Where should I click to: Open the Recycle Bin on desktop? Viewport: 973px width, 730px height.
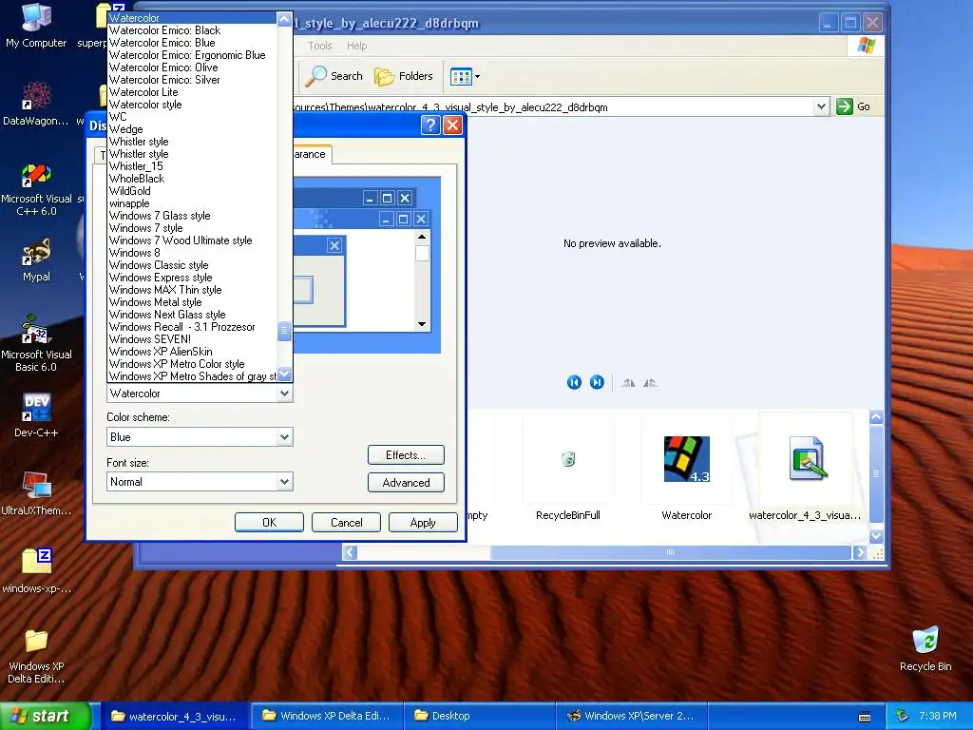pyautogui.click(x=925, y=649)
